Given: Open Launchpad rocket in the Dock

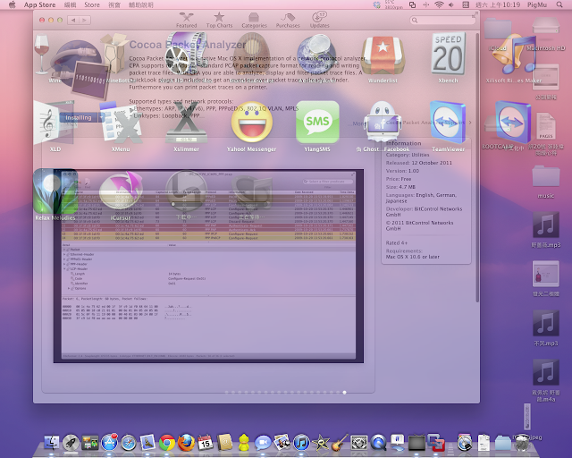Looking at the screenshot, I should pyautogui.click(x=71, y=443).
